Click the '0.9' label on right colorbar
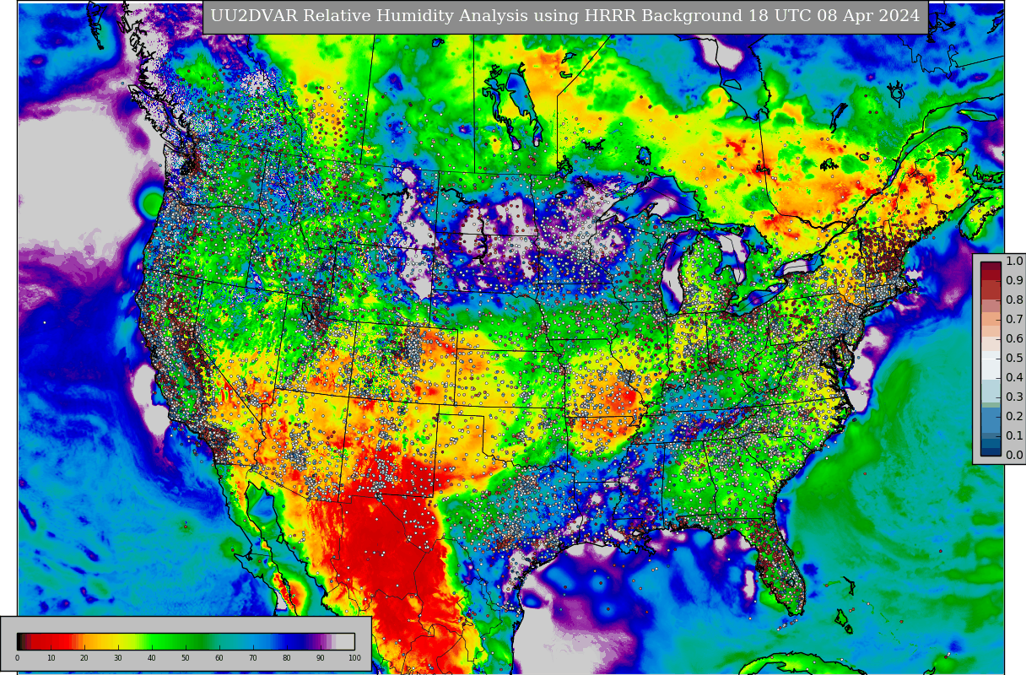Screen dimensions: 1026x675 tap(1014, 280)
